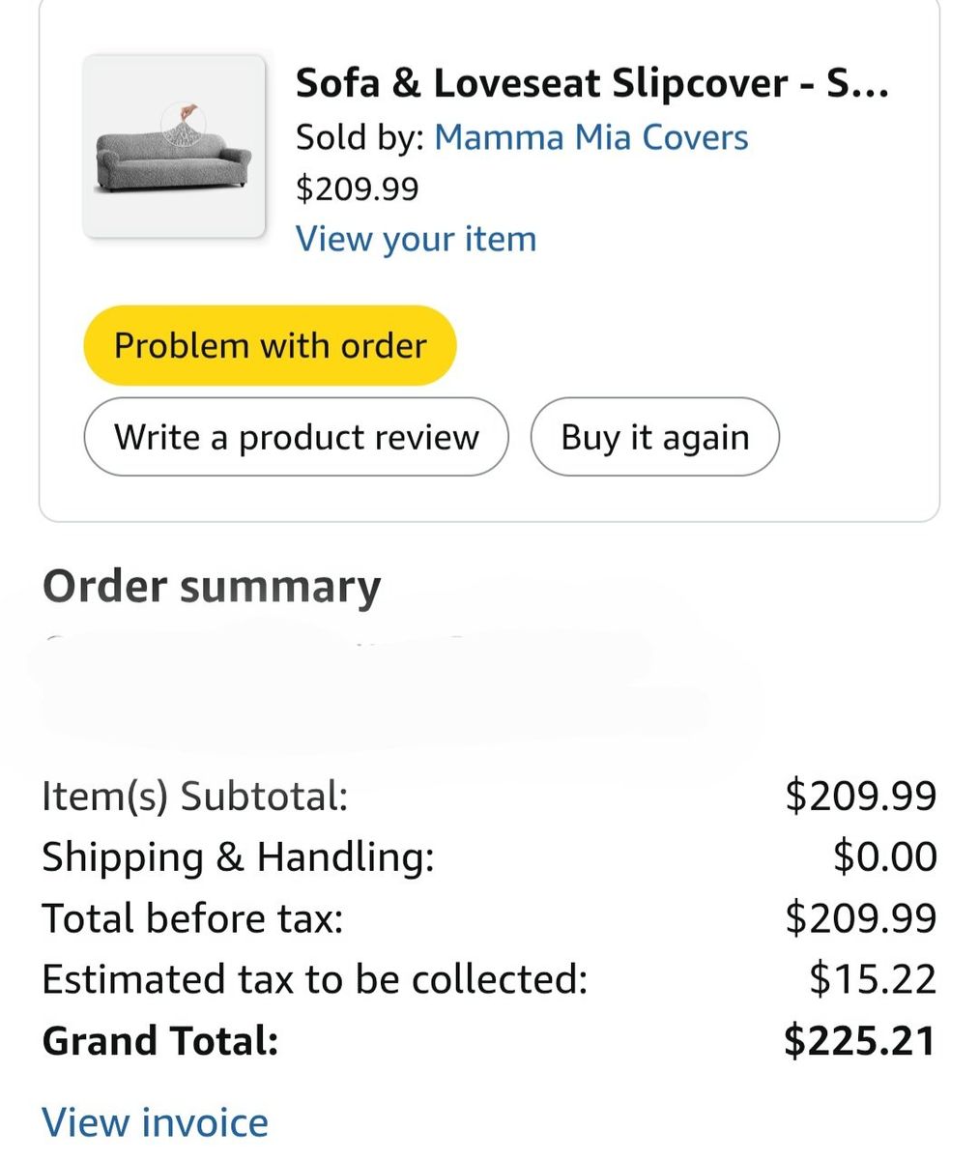Screen dimensions: 979x1160
Task: Click the View your item link
Action: [x=416, y=239]
